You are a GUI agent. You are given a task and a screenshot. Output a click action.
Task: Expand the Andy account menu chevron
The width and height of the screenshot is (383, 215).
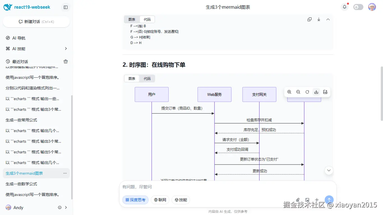coord(66,207)
